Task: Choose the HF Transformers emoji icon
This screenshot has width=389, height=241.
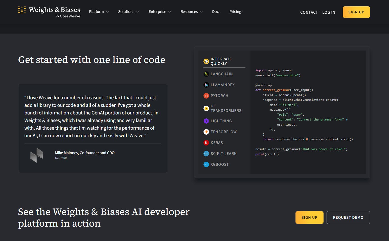Action: pyautogui.click(x=206, y=108)
